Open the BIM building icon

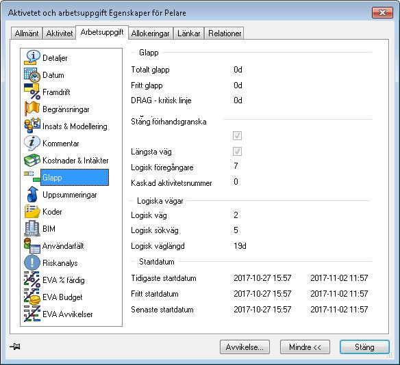tap(32, 228)
